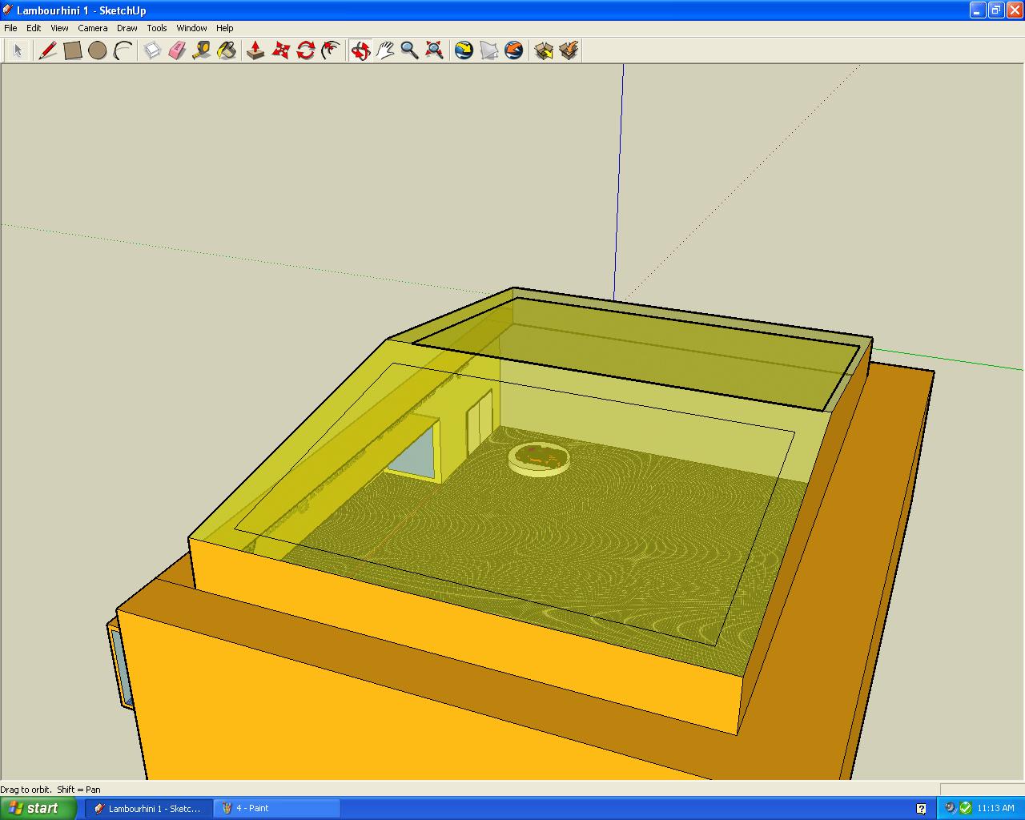
Task: Click the measurements box in the status bar
Action: pyautogui.click(x=982, y=789)
